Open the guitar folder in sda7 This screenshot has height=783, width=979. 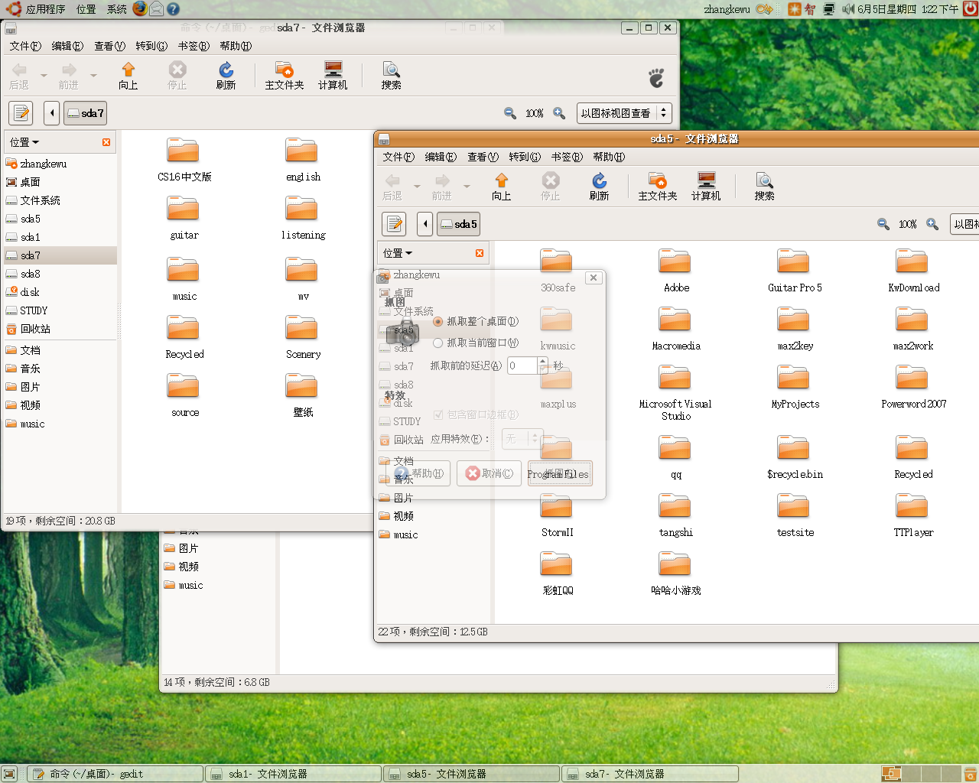click(184, 218)
